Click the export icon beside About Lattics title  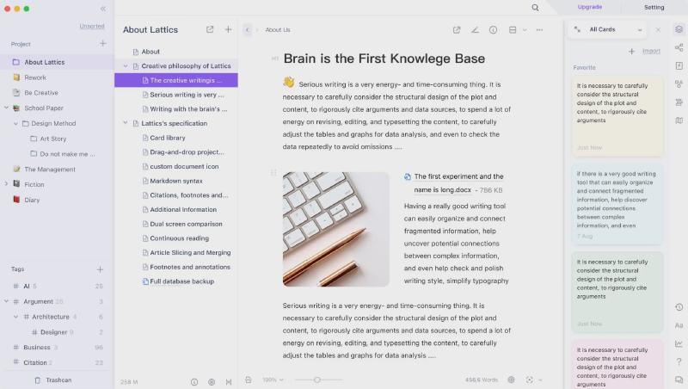click(210, 29)
